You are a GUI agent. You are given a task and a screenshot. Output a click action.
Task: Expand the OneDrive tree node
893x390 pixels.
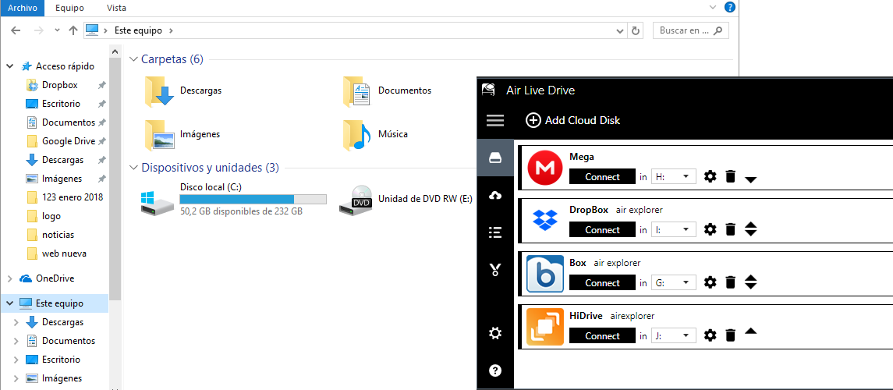9,278
